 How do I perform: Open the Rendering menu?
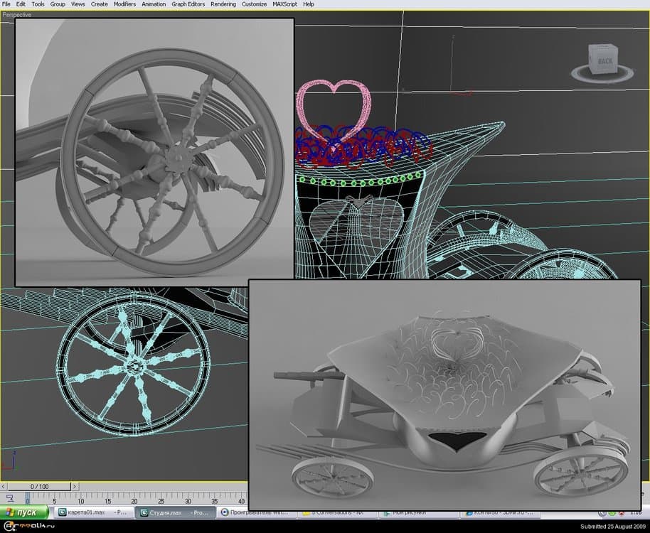(x=223, y=4)
